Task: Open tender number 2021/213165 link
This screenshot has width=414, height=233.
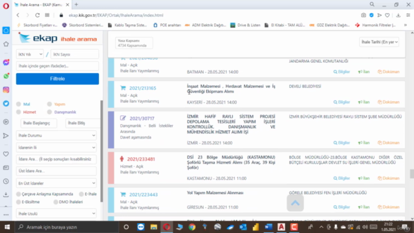Action: click(142, 88)
